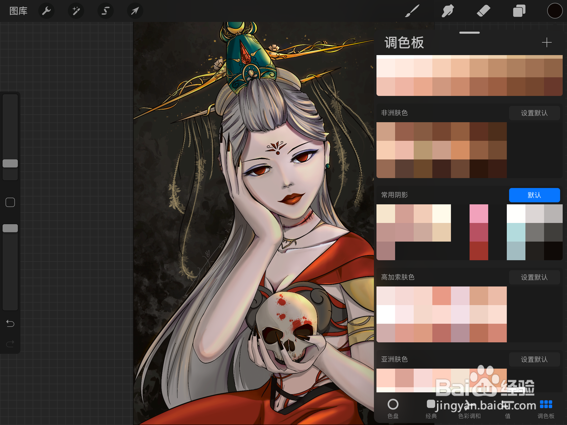The image size is (567, 425).
Task: Pick the light cyan swatch in 常用阴影
Action: 516,232
